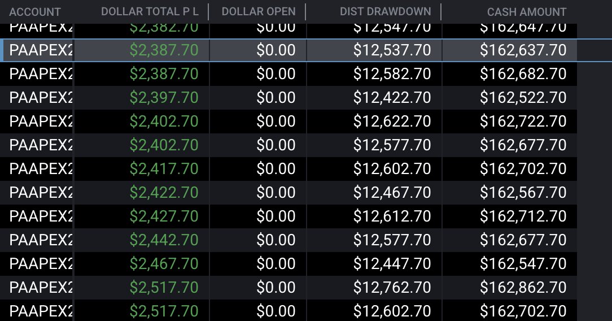Click the $12,422.70 drawdown value

click(x=392, y=98)
